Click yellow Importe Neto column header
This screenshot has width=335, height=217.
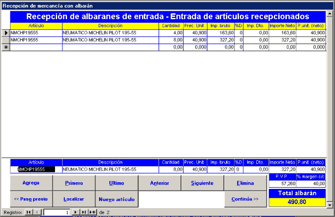click(282, 26)
